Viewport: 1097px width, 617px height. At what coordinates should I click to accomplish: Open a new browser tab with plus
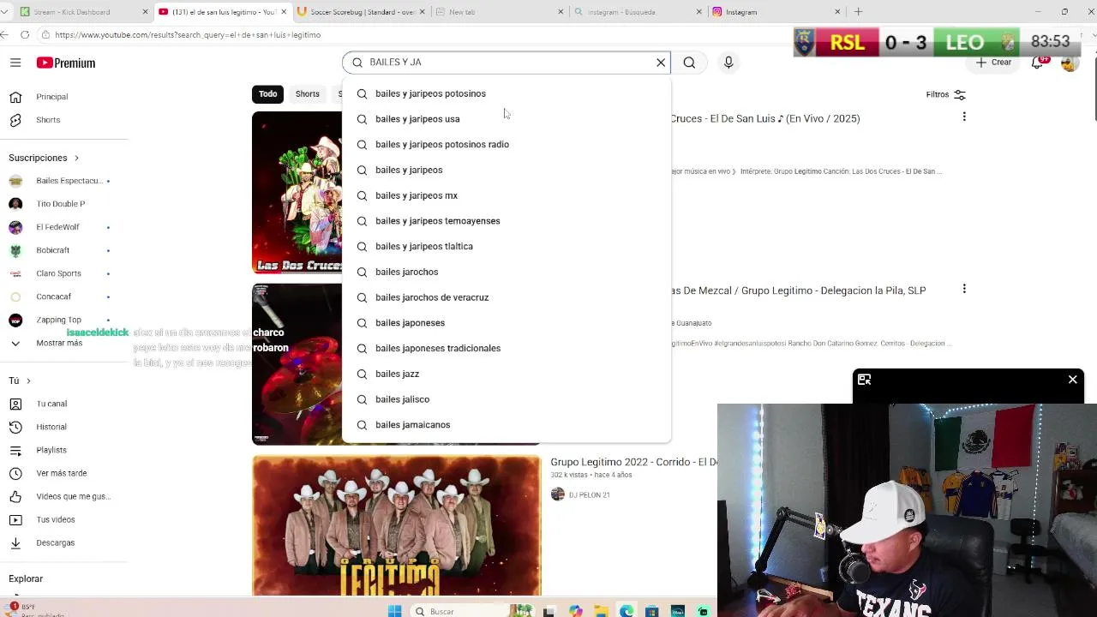pos(858,12)
